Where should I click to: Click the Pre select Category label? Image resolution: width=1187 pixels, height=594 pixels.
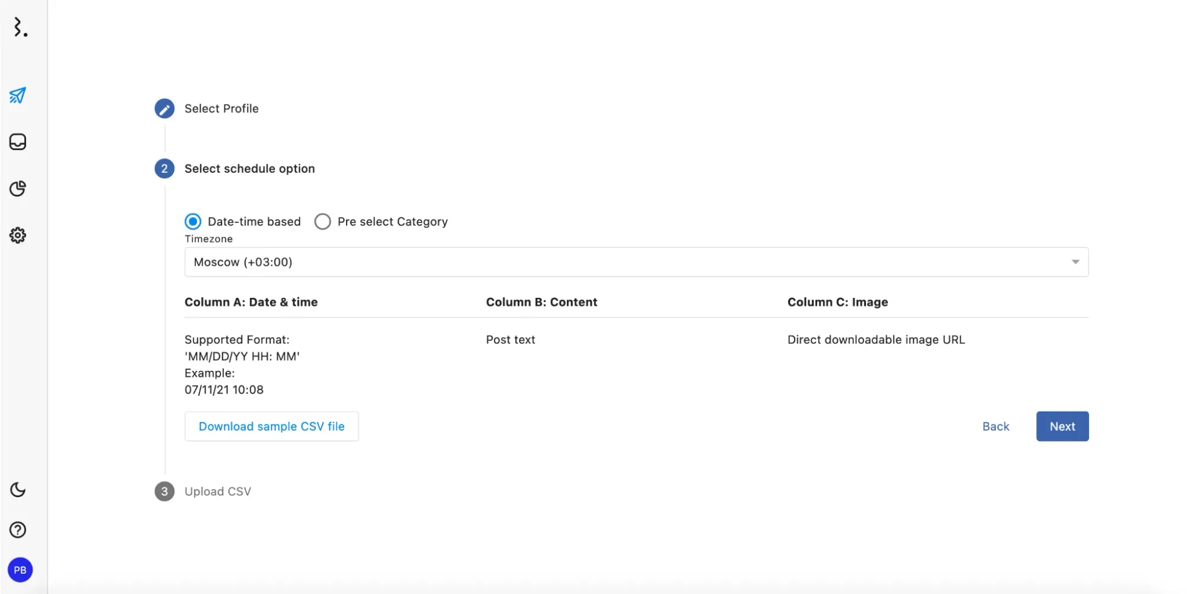coord(392,222)
